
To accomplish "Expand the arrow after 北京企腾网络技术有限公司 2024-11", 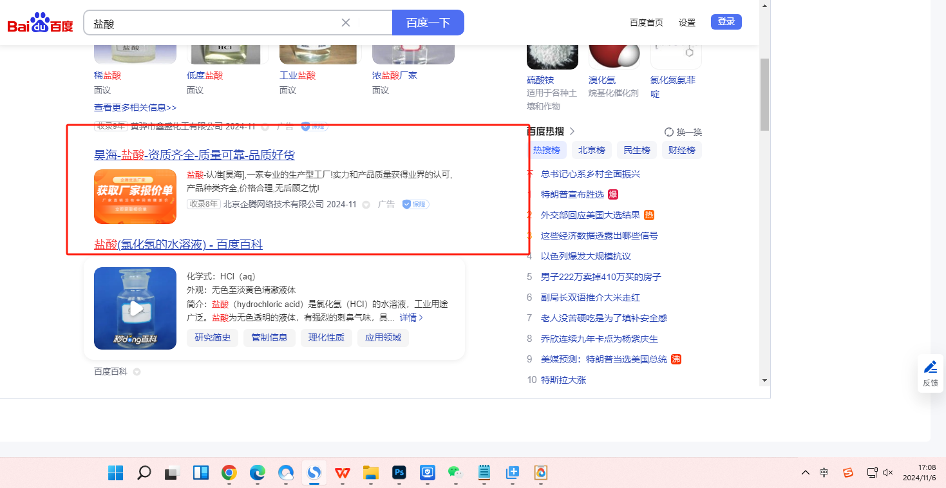I will tap(366, 205).
